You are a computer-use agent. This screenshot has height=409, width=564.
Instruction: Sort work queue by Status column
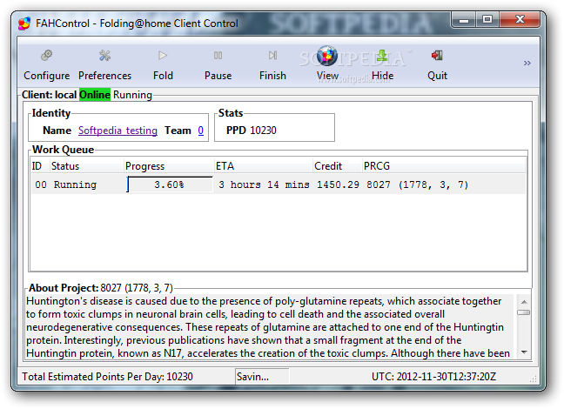(x=86, y=166)
